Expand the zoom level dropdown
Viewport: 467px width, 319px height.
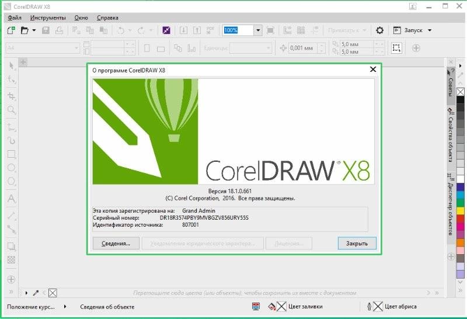tap(258, 30)
